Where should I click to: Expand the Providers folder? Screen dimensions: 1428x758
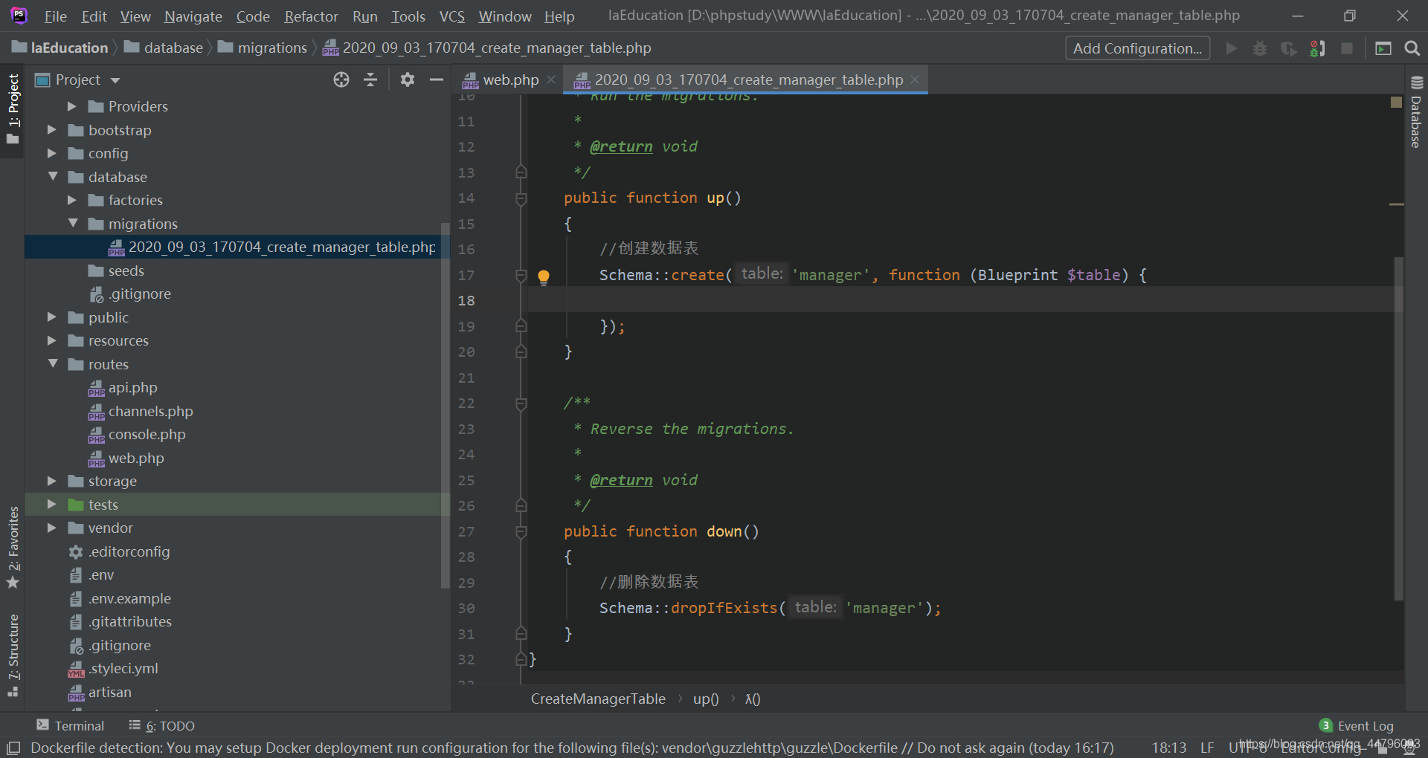click(72, 106)
